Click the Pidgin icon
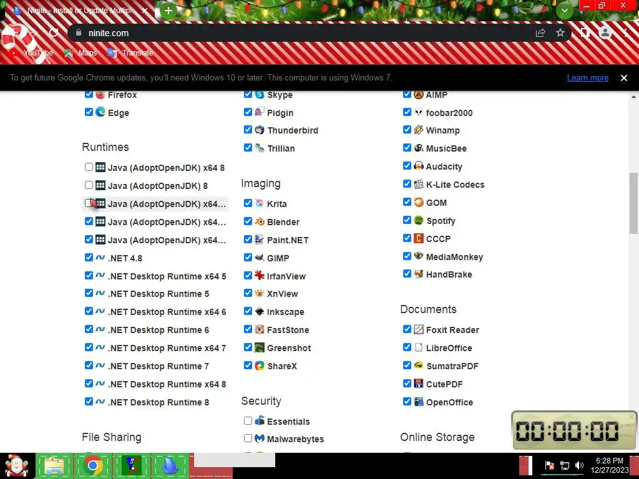Image resolution: width=639 pixels, height=479 pixels. (x=260, y=112)
